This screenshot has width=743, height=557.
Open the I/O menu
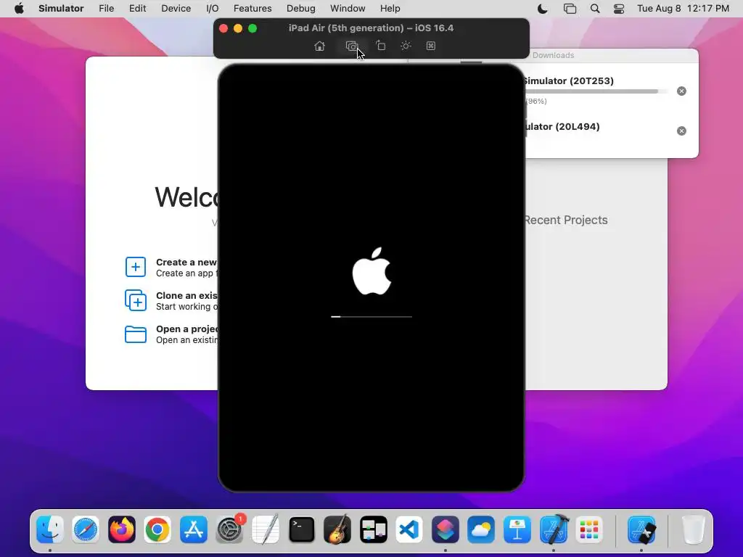(213, 9)
